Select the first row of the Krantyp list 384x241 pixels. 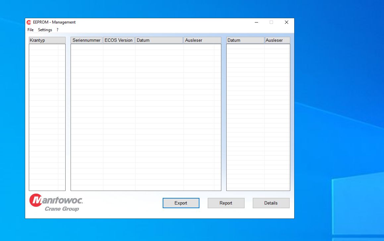47,46
